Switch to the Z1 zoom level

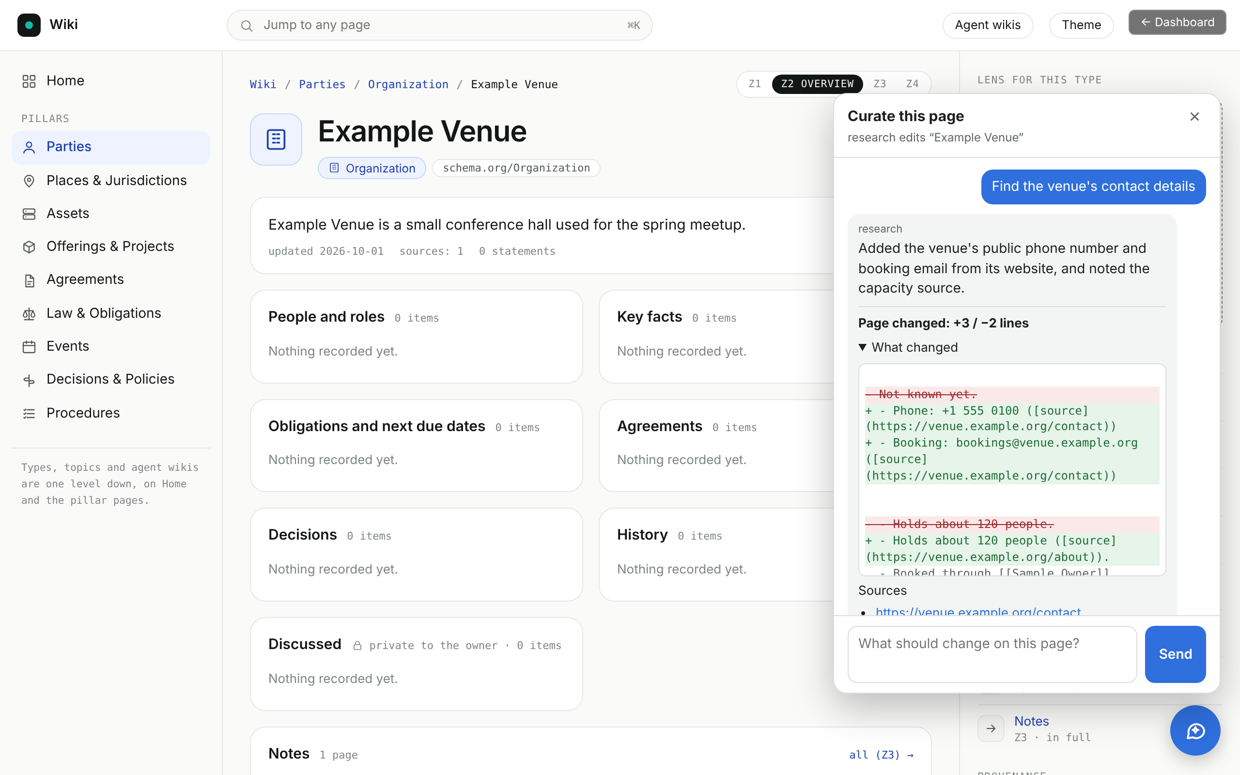point(755,83)
